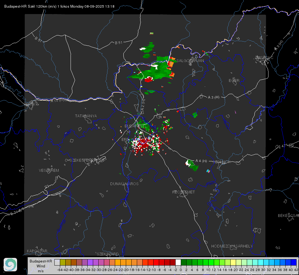Click the white swatch between -2 and 0

pos(178,262)
